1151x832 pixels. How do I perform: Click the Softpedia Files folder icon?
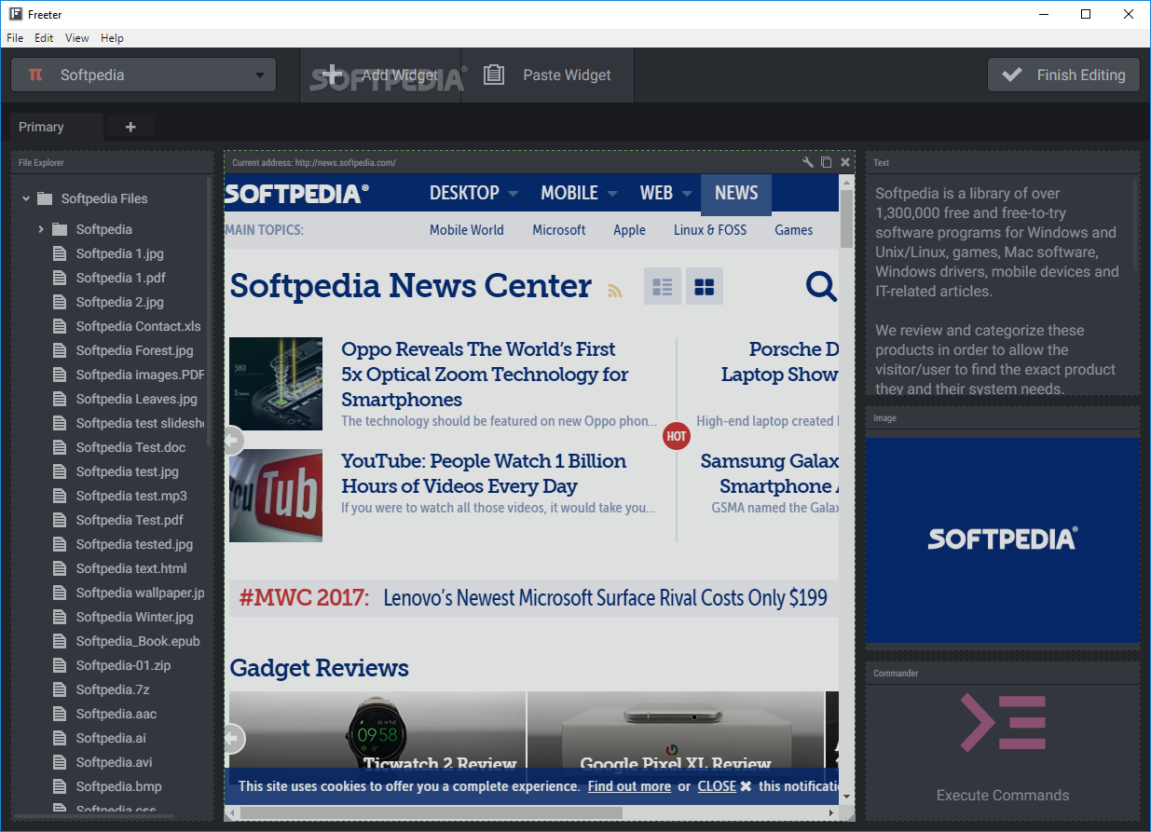pyautogui.click(x=44, y=198)
